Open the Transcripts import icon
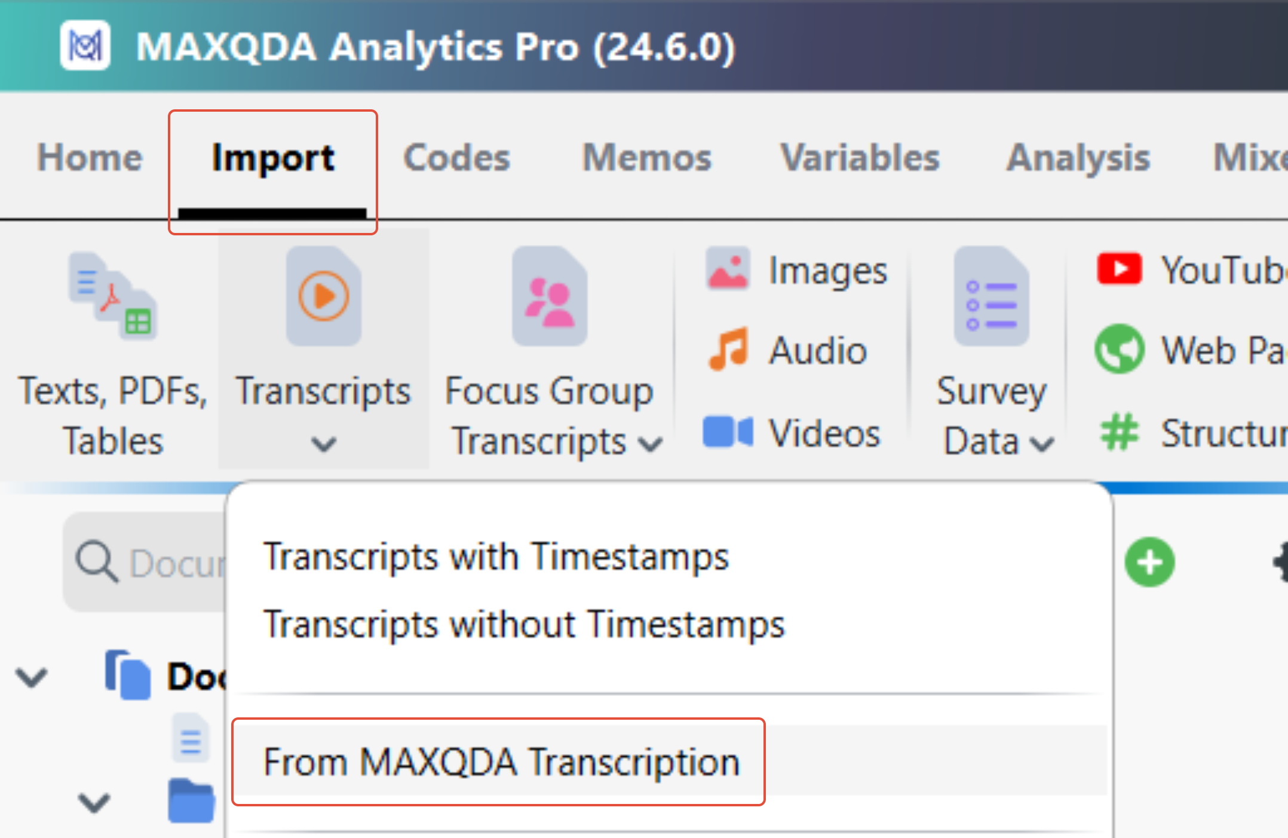The width and height of the screenshot is (1288, 838). 323,296
